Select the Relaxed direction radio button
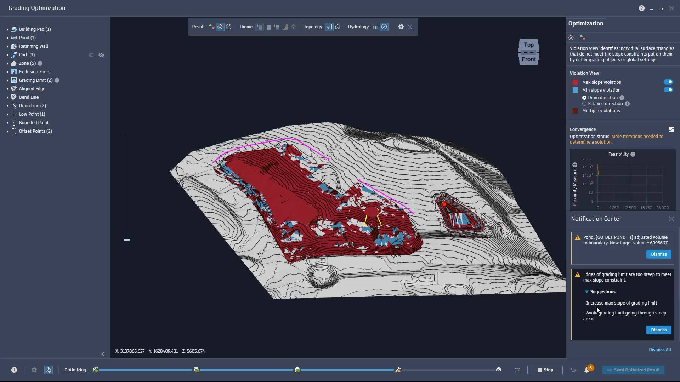This screenshot has width=680, height=382. coord(585,104)
